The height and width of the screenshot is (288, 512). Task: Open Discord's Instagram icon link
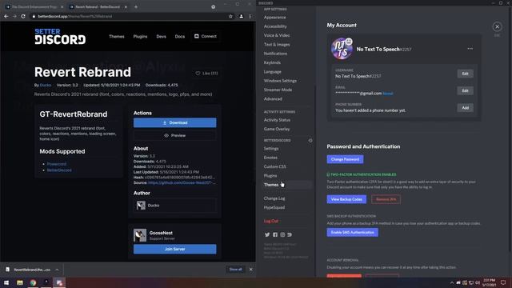point(282,234)
